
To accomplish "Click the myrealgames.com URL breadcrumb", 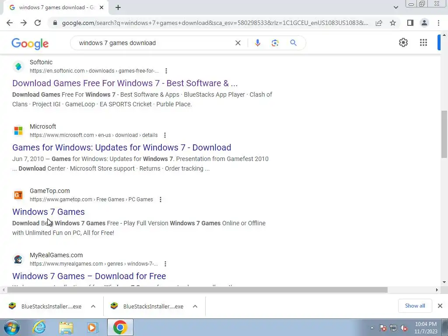I will (x=94, y=264).
